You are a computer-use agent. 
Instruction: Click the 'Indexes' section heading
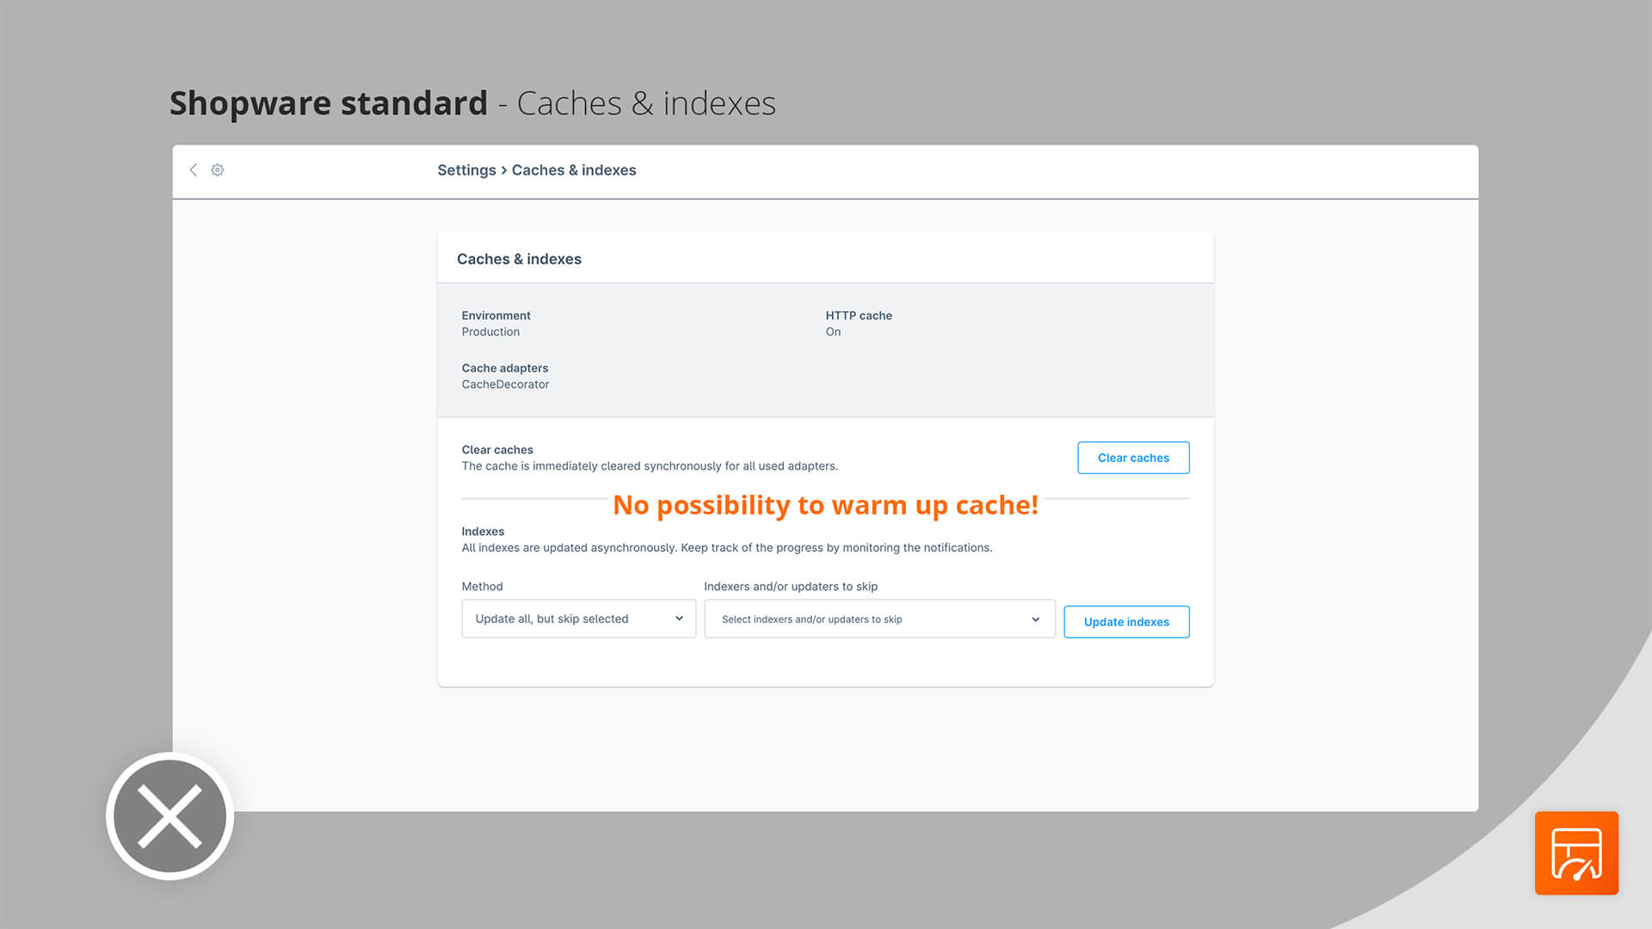click(483, 532)
